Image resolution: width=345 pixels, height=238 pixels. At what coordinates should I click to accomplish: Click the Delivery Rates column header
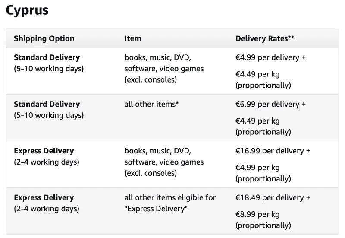265,38
